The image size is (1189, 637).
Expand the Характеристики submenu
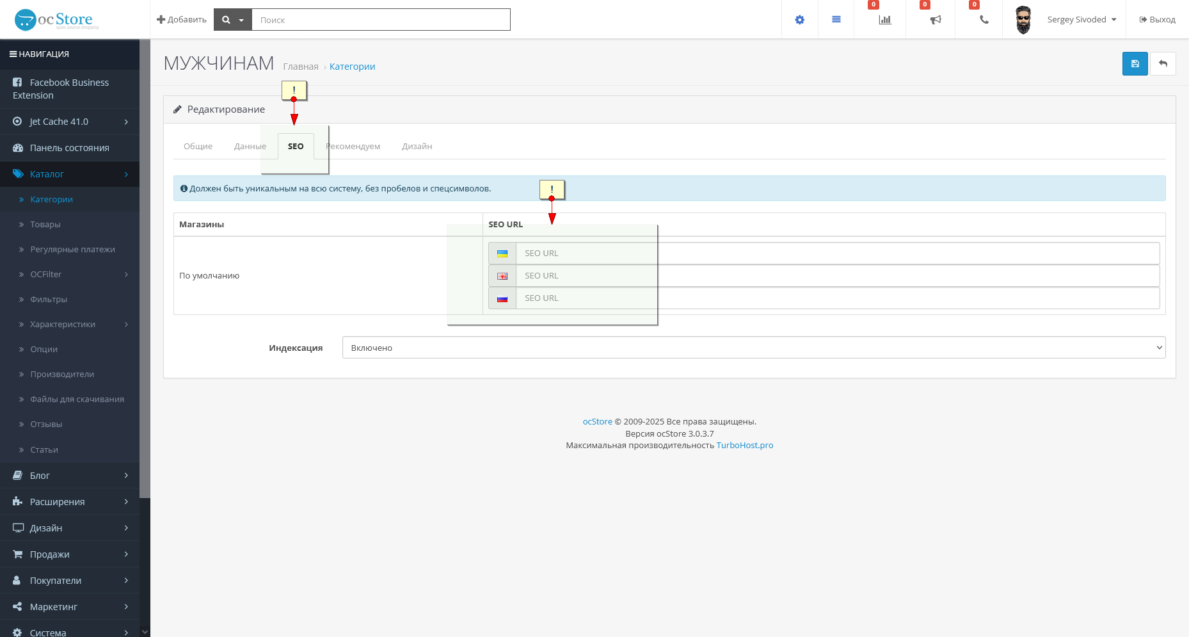click(70, 325)
